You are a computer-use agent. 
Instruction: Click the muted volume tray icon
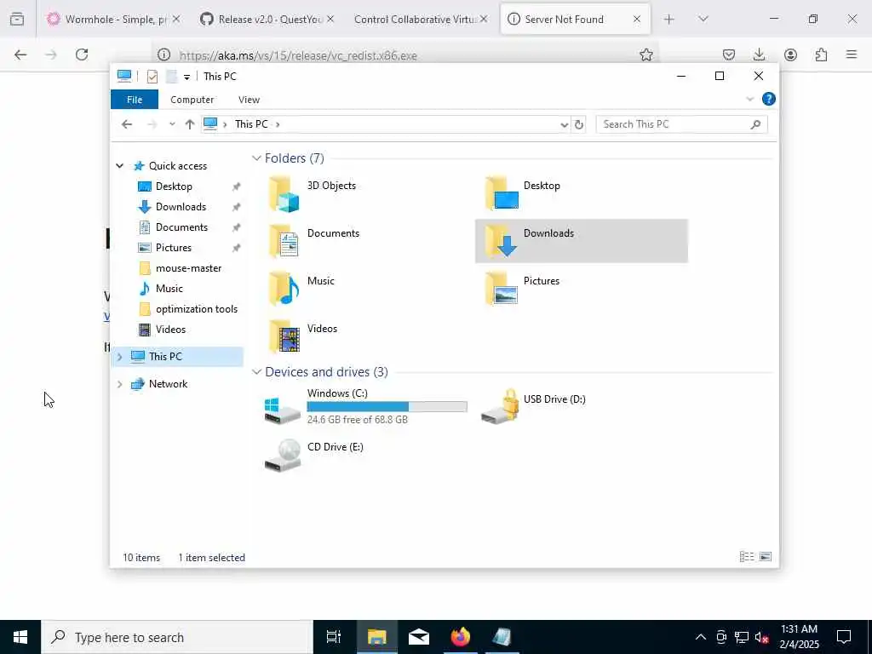(x=761, y=637)
